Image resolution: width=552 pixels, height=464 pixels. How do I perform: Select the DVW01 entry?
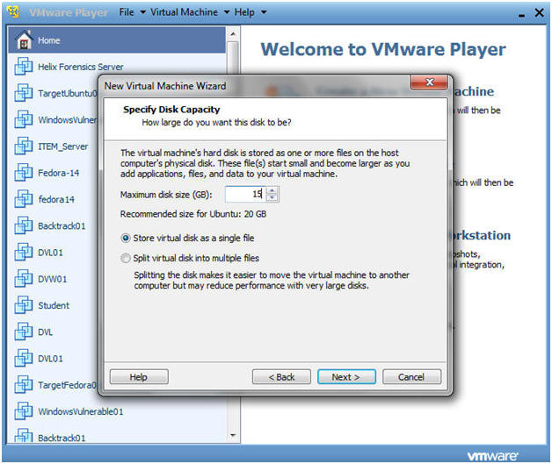54,279
